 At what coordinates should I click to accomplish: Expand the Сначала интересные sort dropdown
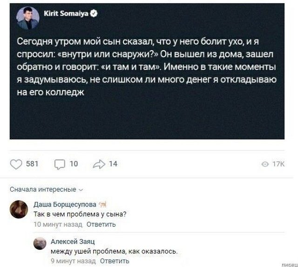[x=43, y=189]
